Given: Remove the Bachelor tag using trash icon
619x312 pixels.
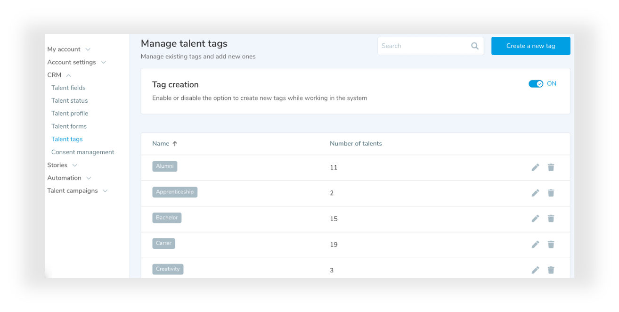Looking at the screenshot, I should [x=551, y=219].
